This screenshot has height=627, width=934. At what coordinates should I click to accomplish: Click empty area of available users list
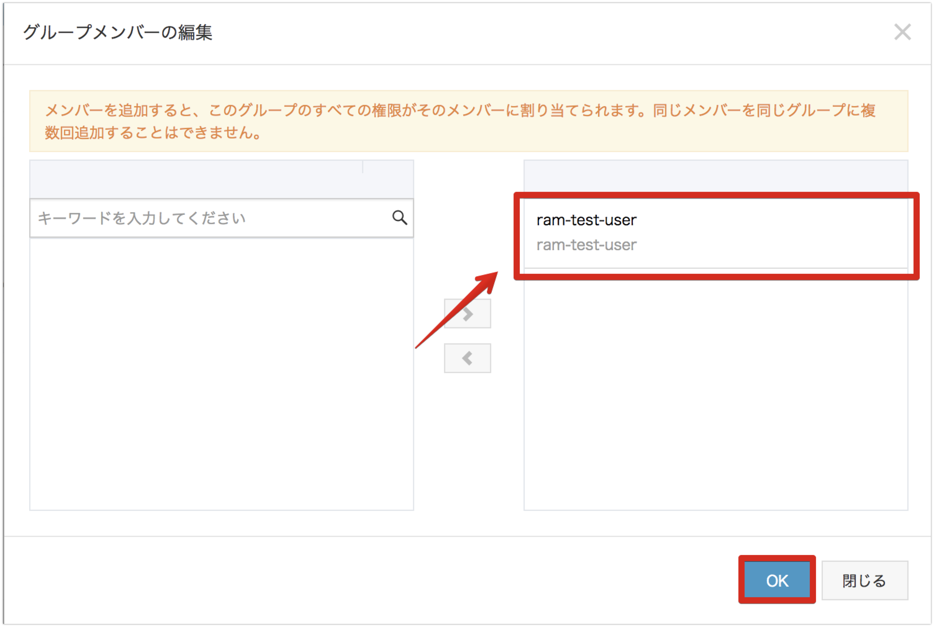[x=221, y=372]
